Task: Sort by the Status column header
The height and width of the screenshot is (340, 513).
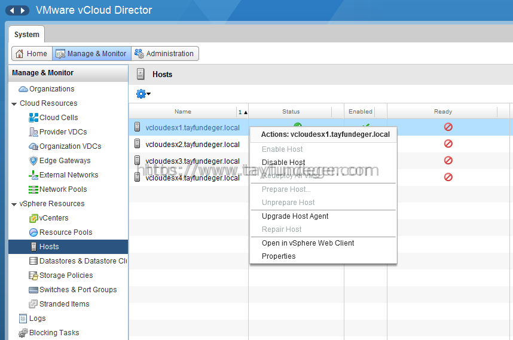Action: coord(291,112)
